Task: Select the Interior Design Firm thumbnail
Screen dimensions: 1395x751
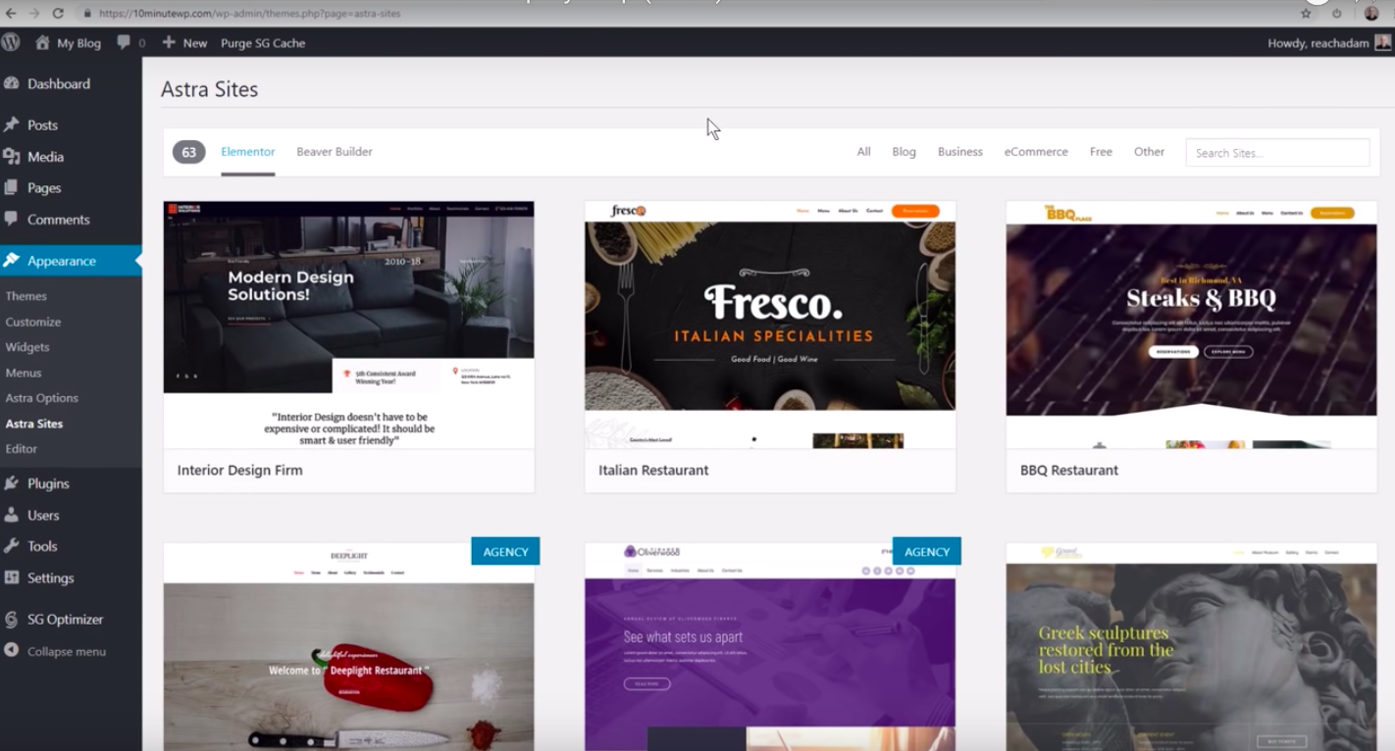Action: (349, 325)
